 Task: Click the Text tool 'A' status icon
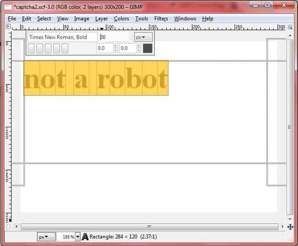pos(85,237)
